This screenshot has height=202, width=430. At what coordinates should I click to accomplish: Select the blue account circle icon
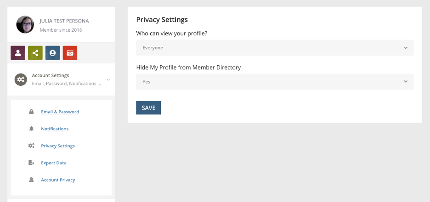[x=53, y=53]
